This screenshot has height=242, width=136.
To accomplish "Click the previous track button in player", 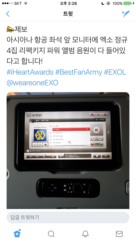I will tap(93, 138).
